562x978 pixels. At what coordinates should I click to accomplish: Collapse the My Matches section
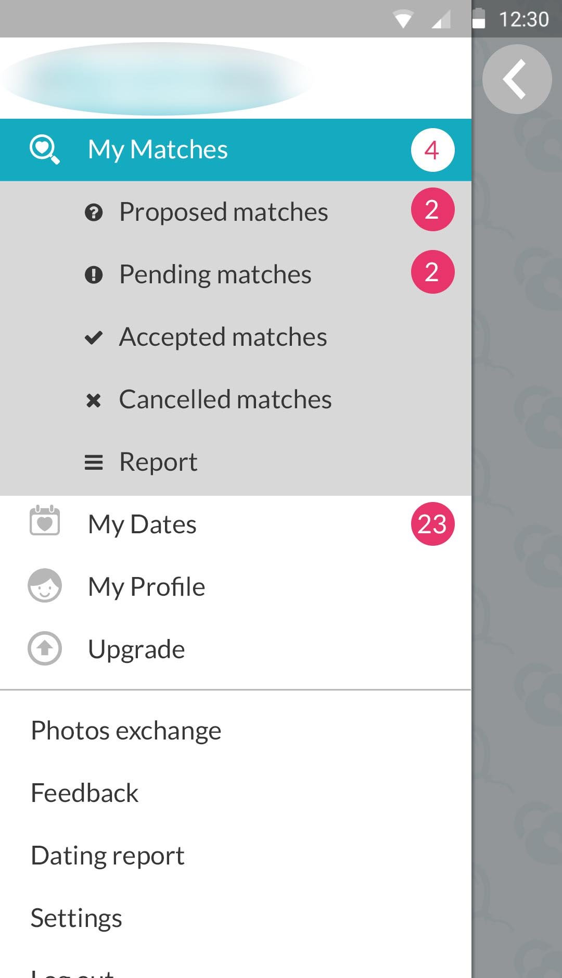(x=158, y=149)
